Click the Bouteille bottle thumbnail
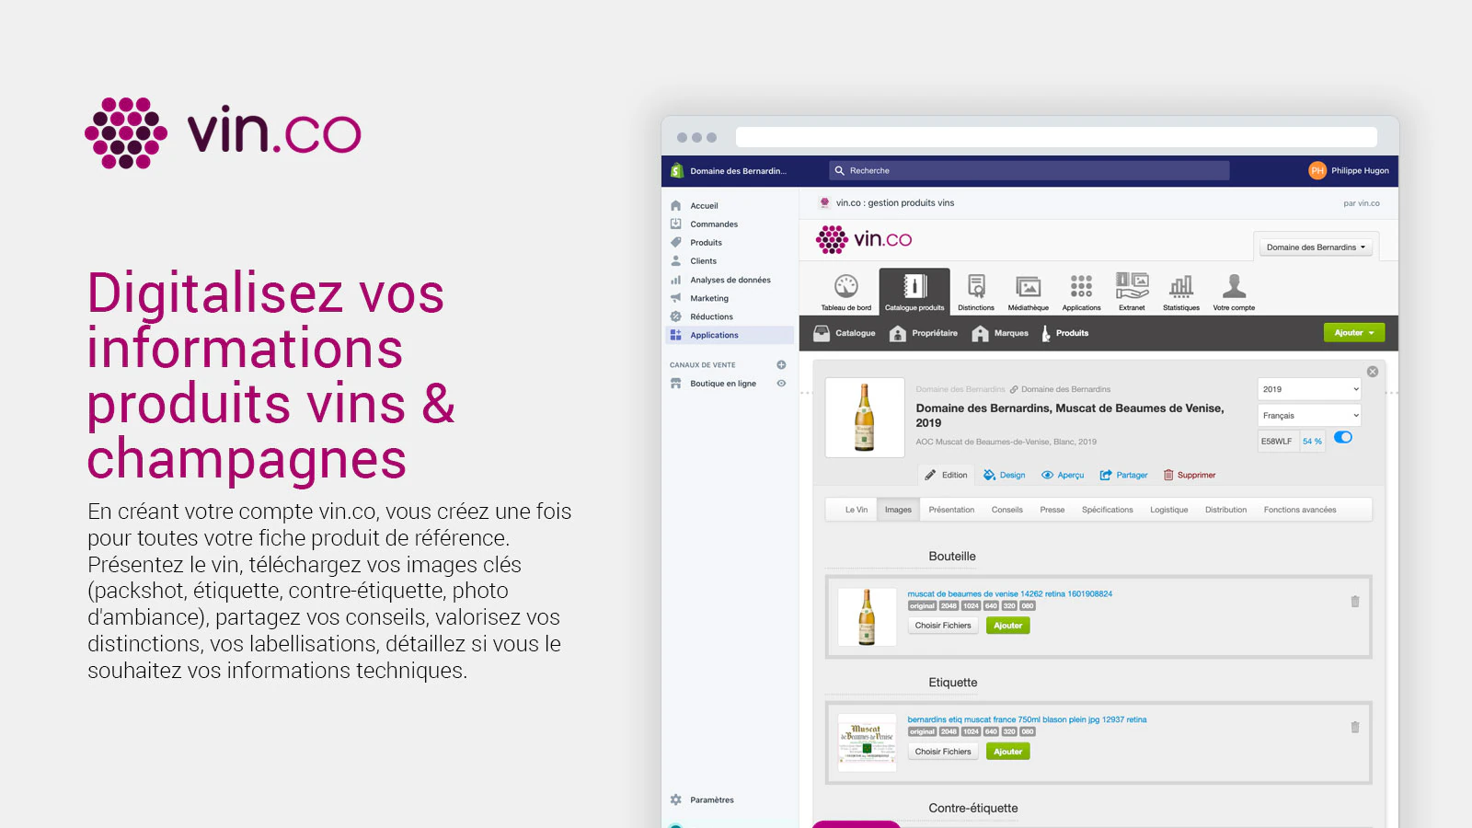Image resolution: width=1472 pixels, height=828 pixels. click(x=867, y=617)
